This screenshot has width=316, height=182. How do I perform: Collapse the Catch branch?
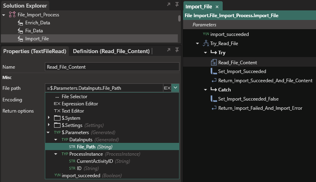(205, 89)
